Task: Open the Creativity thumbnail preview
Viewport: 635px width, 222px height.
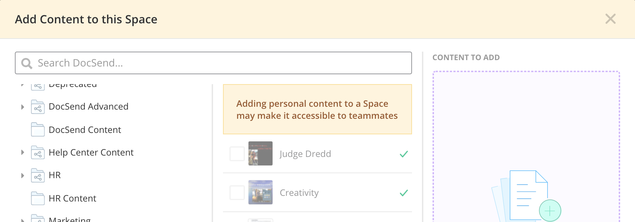Action: click(261, 192)
